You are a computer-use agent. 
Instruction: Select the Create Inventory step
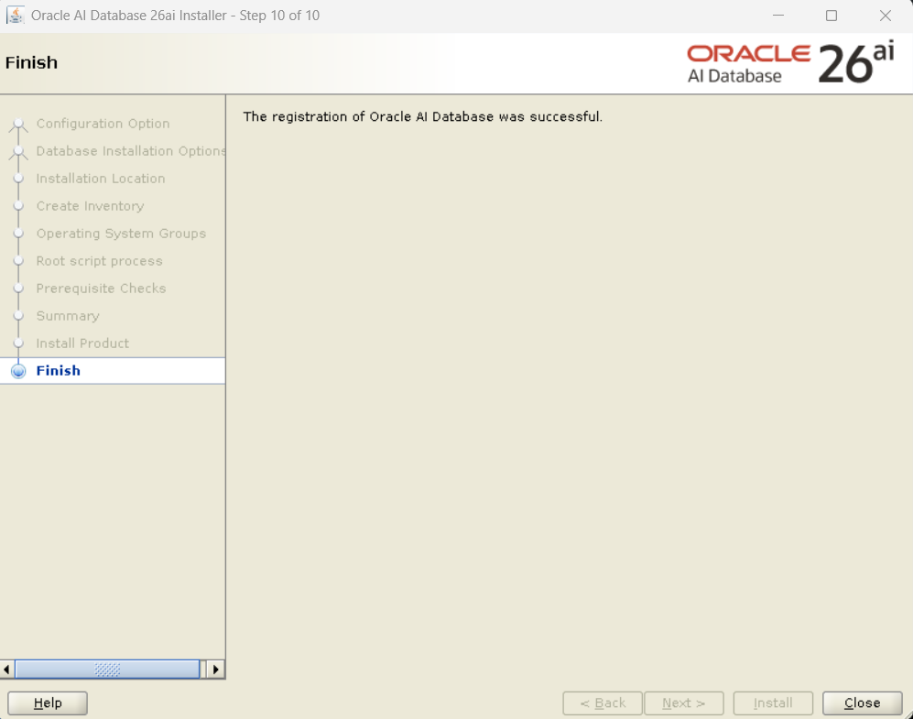90,206
